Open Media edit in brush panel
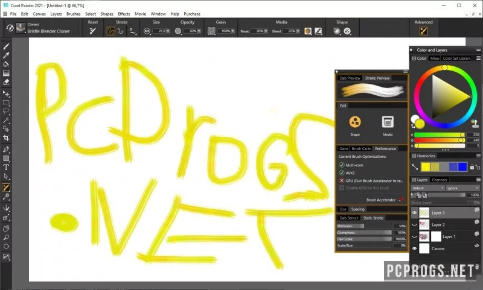This screenshot has width=483, height=290. click(x=388, y=122)
